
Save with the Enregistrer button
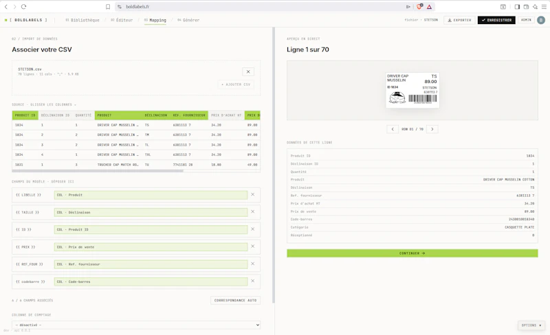coord(496,21)
